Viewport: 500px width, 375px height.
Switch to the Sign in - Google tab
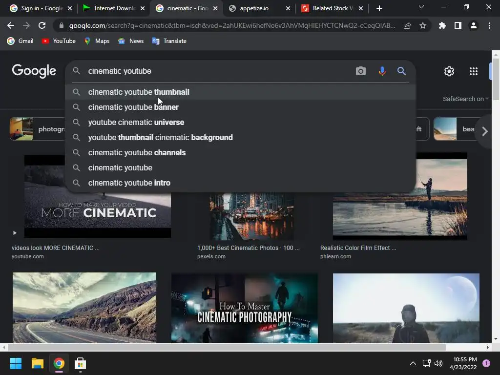(36, 8)
